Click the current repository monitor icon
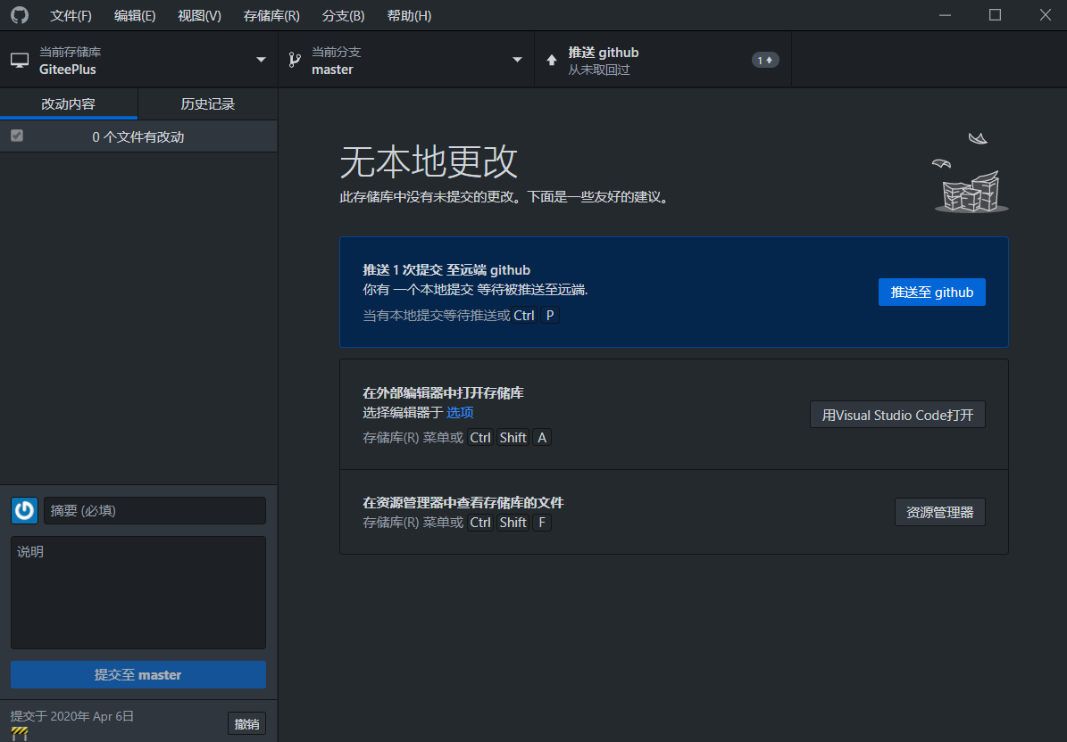This screenshot has width=1067, height=742. (x=20, y=61)
